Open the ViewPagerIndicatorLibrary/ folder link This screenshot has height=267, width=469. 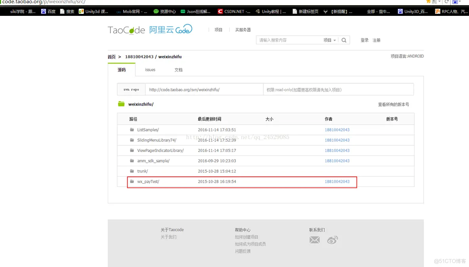tap(160, 150)
